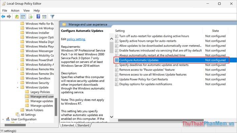Viewport: 237px width, 133px height.
Task: Select 'Enable features introduced via servicing' setting
Action: pos(160,51)
